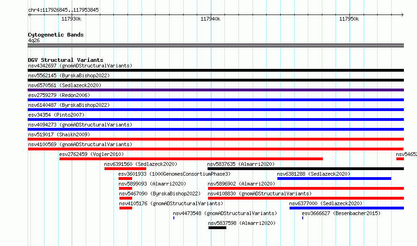Open variant nsv4342697 (gnomADStructuralVariants) label
This screenshot has height=246, width=417.
80,66
